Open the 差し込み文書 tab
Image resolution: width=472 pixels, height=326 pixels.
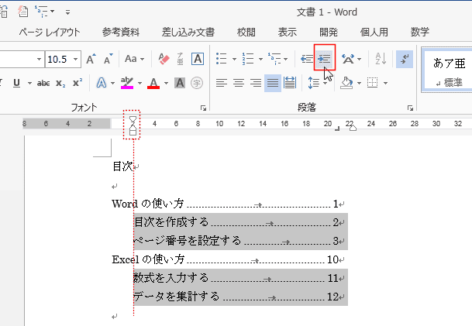(188, 32)
